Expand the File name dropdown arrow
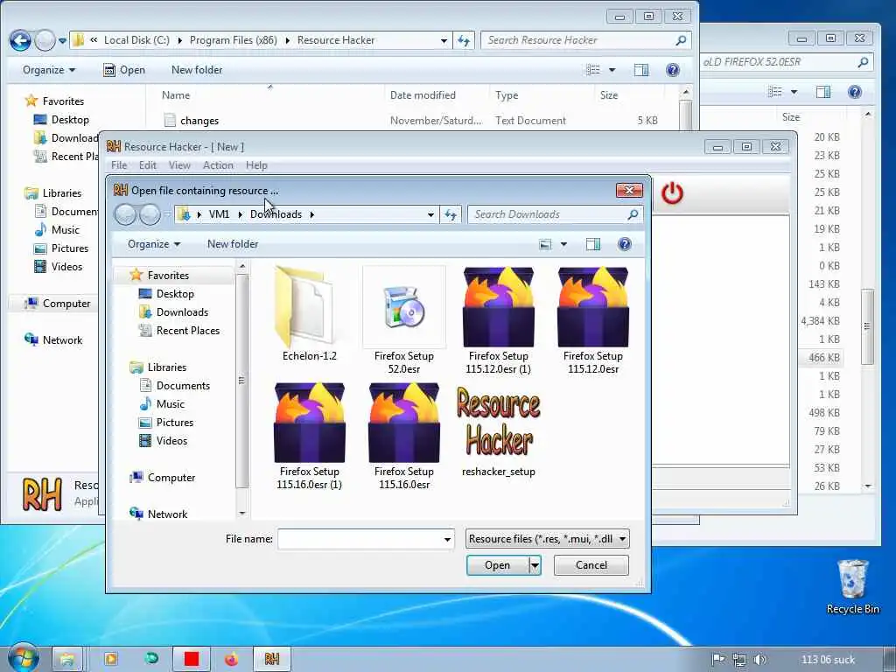The height and width of the screenshot is (672, 896). tap(447, 539)
